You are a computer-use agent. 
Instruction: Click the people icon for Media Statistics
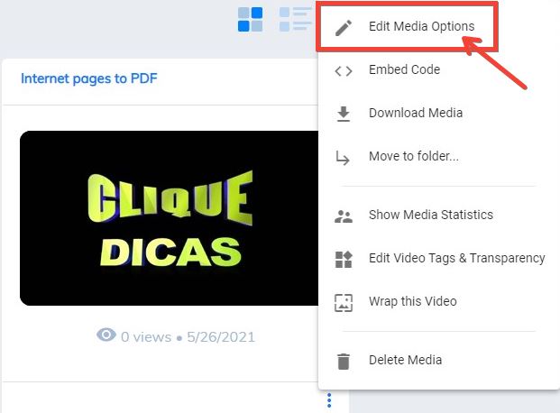(344, 216)
